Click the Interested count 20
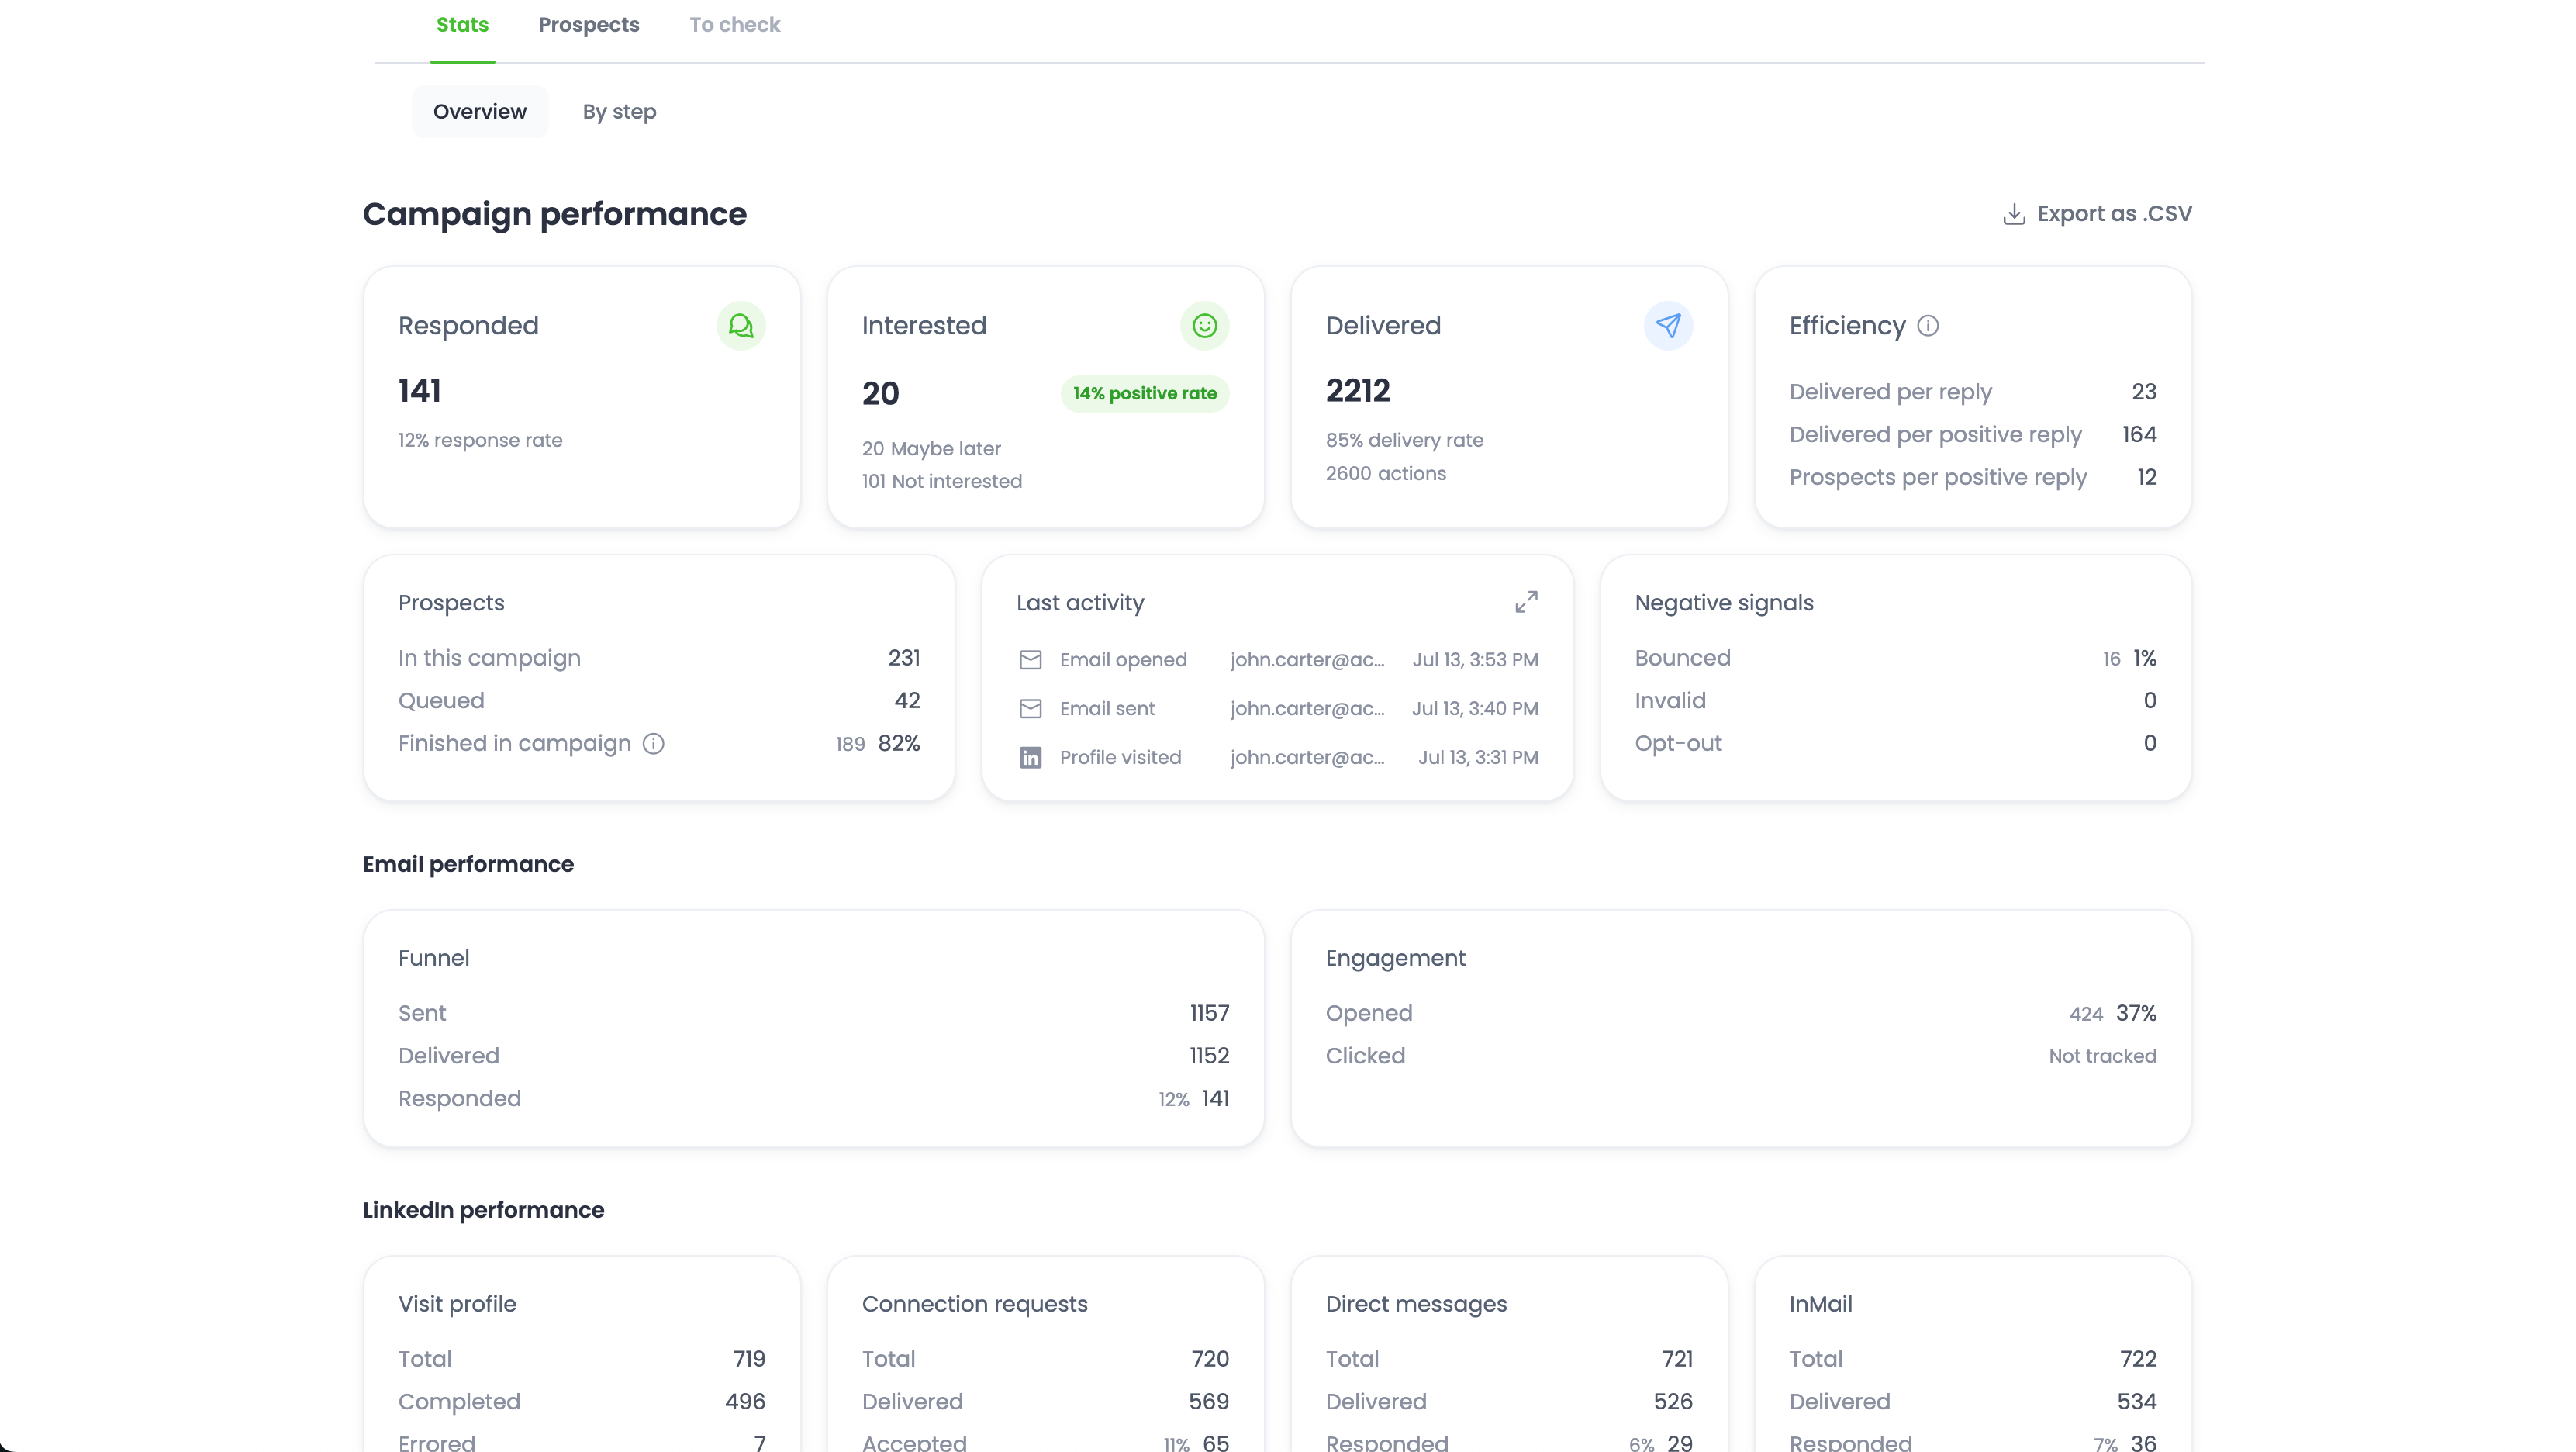This screenshot has height=1452, width=2576. (881, 394)
